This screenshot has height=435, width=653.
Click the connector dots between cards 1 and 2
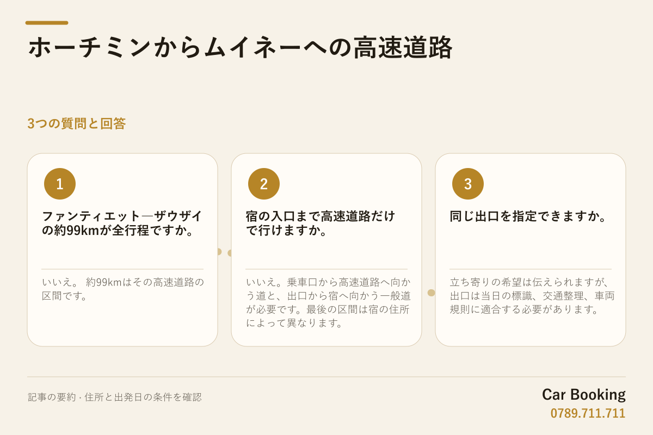click(225, 252)
